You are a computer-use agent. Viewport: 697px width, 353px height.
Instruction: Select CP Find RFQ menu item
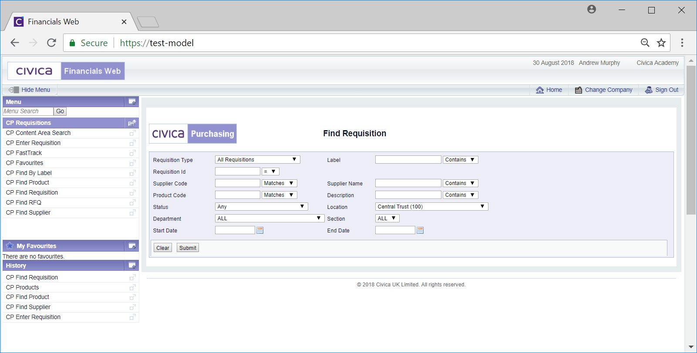pyautogui.click(x=24, y=202)
